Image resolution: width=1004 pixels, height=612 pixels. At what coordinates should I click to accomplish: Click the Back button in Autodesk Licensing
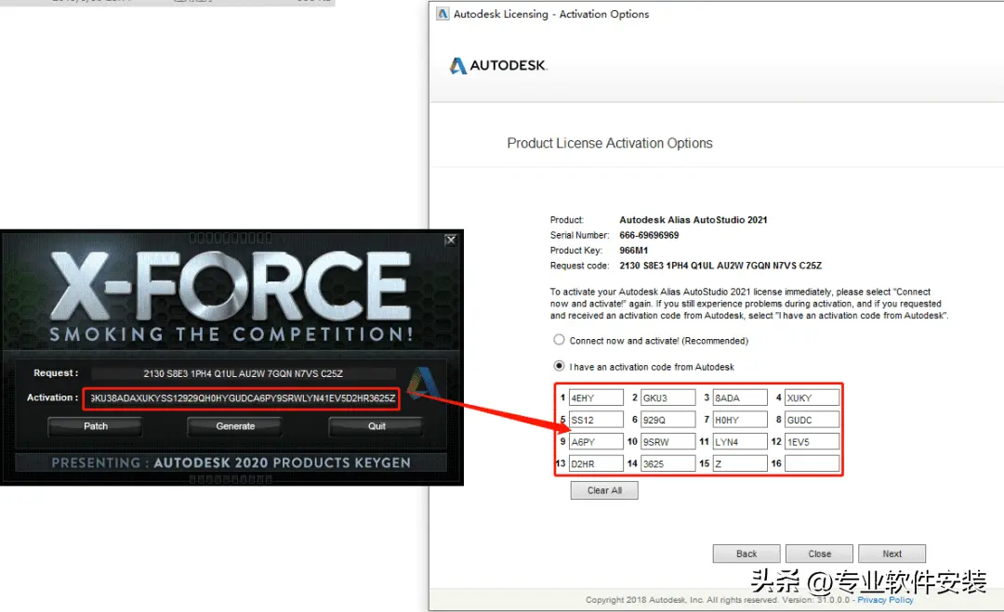(x=746, y=553)
